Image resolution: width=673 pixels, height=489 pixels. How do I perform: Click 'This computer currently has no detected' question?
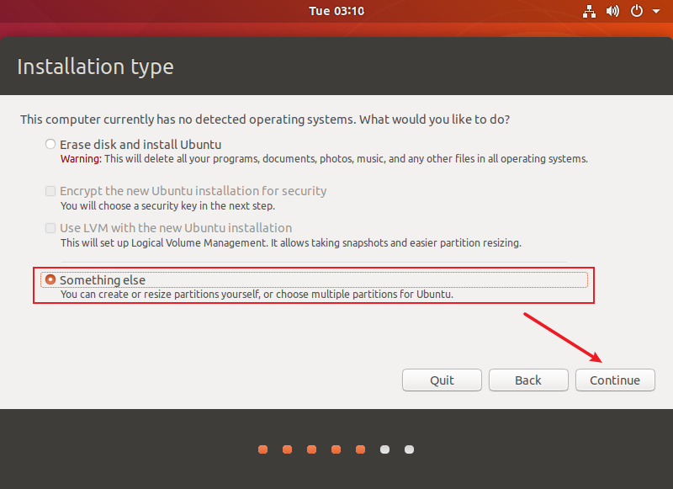coord(265,120)
